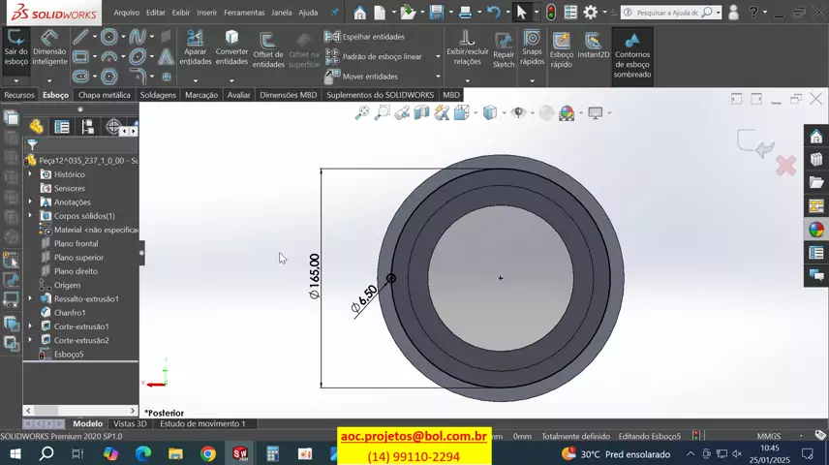Open the Aparar entidades trim tool

point(195,41)
